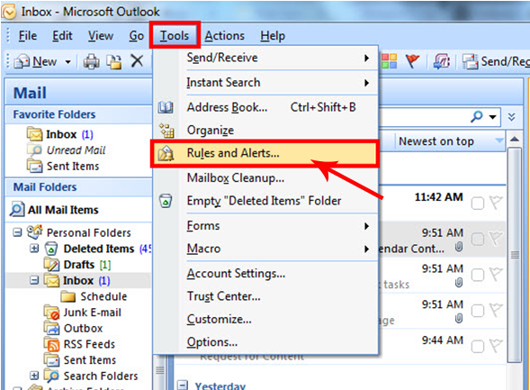Toggle category box on tasks message
530x390 pixels.
pyautogui.click(x=477, y=275)
